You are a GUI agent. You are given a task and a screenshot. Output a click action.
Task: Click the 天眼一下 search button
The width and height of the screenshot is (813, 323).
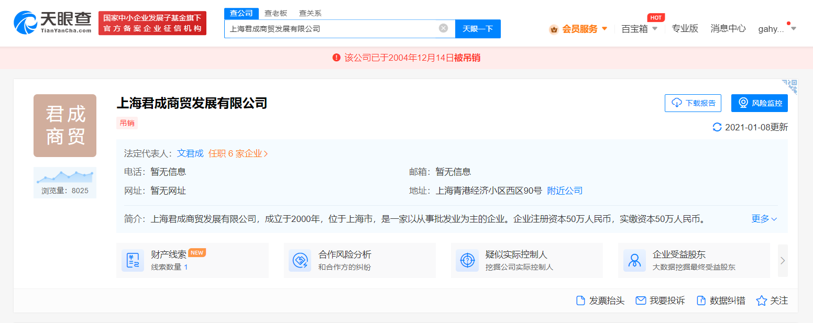pyautogui.click(x=477, y=29)
